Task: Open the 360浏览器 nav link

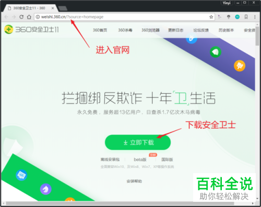Action: (150, 30)
